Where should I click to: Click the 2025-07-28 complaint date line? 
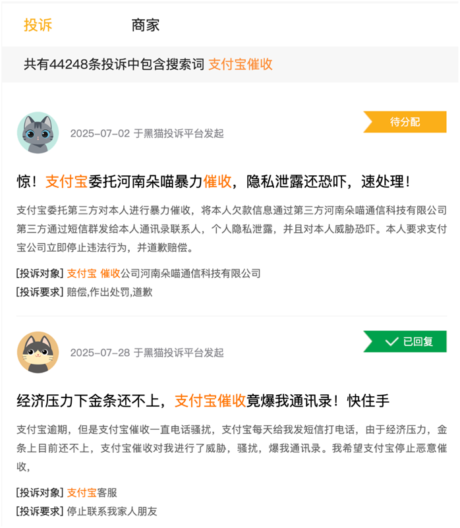coord(147,353)
